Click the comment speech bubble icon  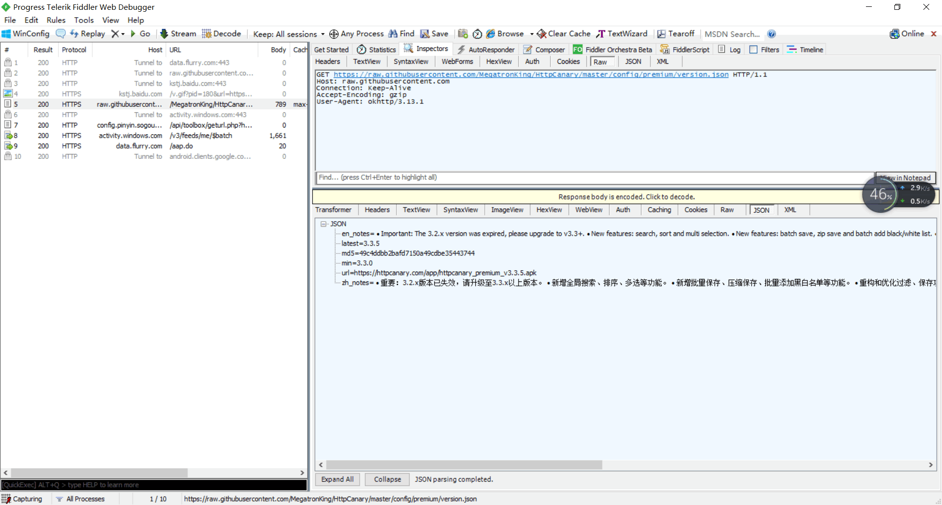(x=60, y=33)
